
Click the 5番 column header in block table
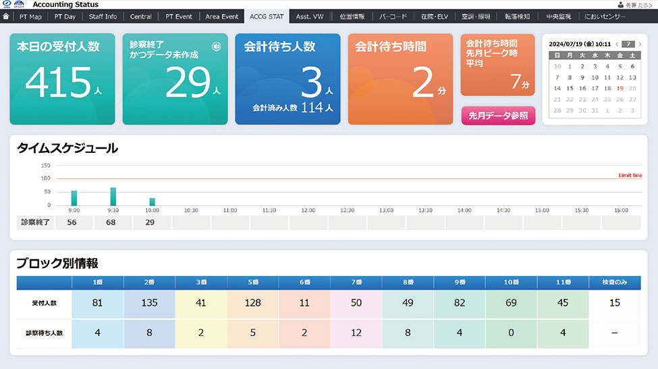pos(253,282)
